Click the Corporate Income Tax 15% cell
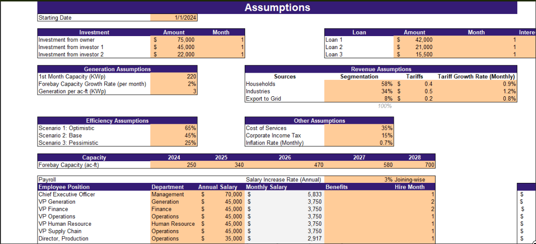The image size is (536, 244). (x=359, y=136)
